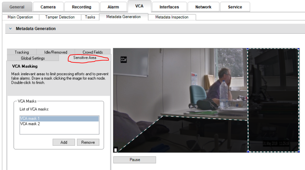Open the Metadata Inspection sub-tab
305x170 pixels.
coord(172,17)
